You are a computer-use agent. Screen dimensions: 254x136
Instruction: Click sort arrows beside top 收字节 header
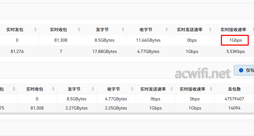point(166,30)
